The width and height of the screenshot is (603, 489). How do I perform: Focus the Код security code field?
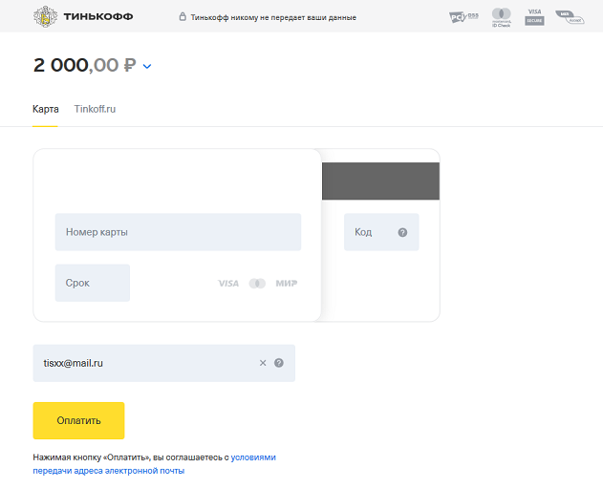coord(381,232)
